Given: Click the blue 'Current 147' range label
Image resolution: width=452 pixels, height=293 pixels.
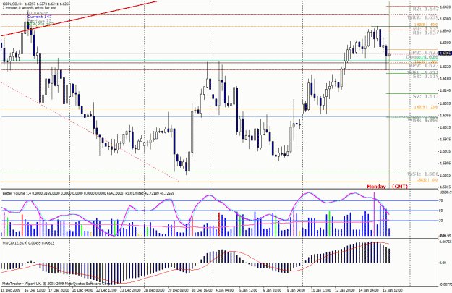Looking at the screenshot, I should click(40, 17).
